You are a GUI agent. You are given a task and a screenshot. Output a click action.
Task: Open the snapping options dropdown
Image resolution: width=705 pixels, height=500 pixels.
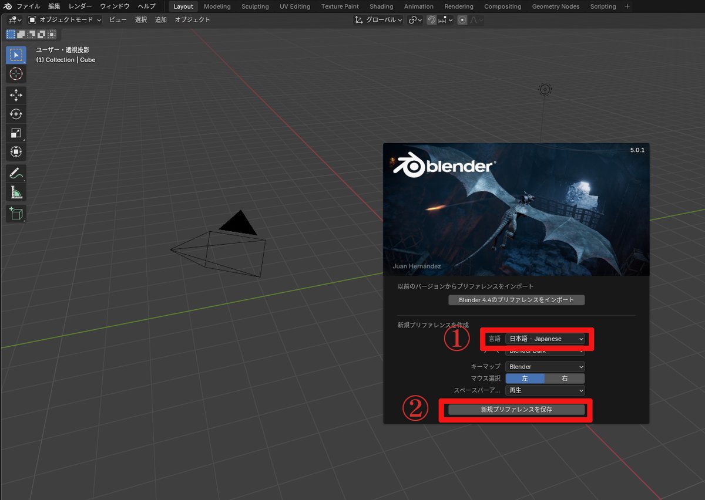446,20
